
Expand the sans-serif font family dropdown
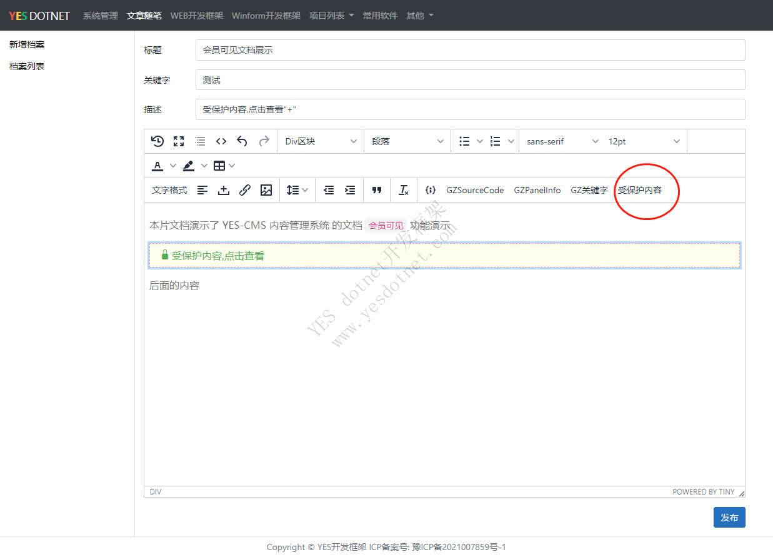[x=562, y=141]
